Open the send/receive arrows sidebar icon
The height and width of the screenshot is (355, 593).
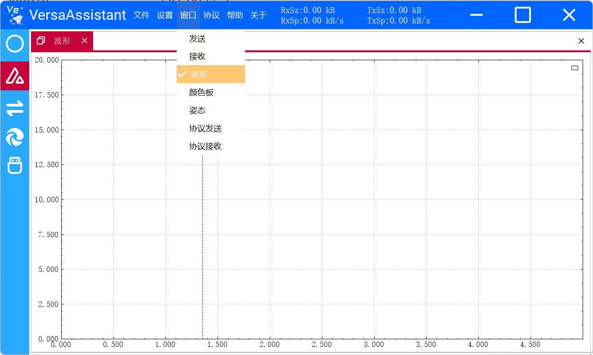coord(15,108)
